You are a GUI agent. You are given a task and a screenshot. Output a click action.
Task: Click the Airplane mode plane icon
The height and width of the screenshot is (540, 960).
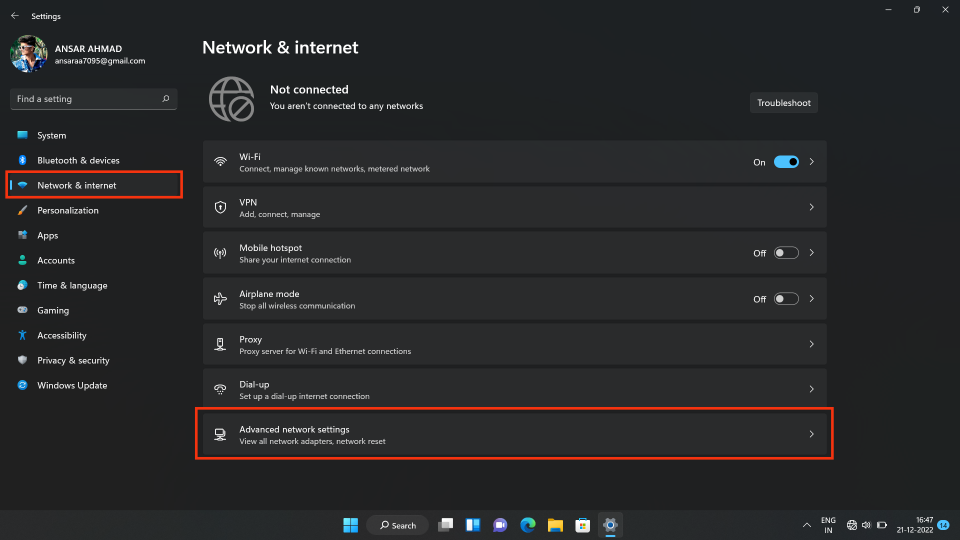click(220, 299)
